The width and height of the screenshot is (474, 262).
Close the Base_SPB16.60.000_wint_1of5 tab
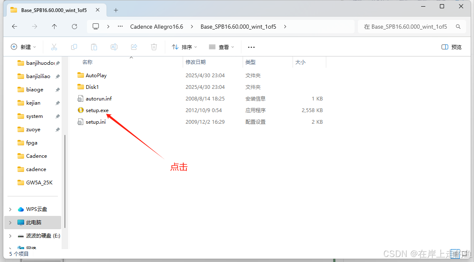pyautogui.click(x=98, y=10)
